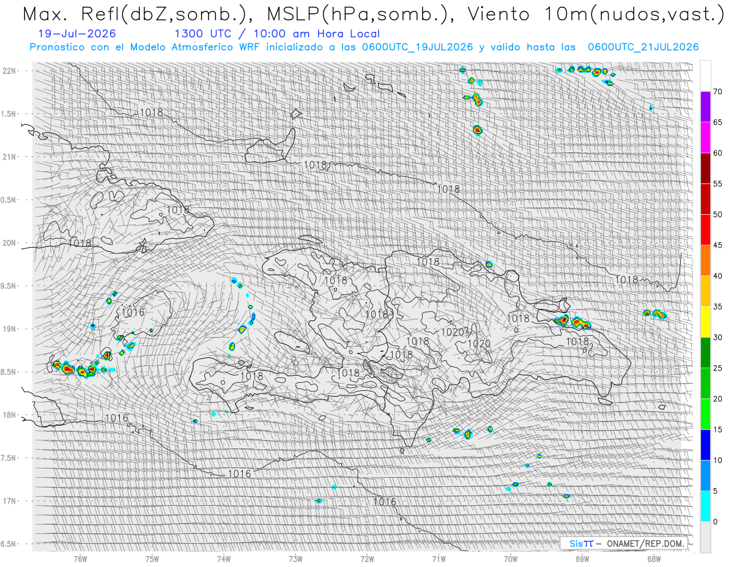Click the "6.5N" latitude axis label
This screenshot has width=734, height=567.
tap(9, 544)
